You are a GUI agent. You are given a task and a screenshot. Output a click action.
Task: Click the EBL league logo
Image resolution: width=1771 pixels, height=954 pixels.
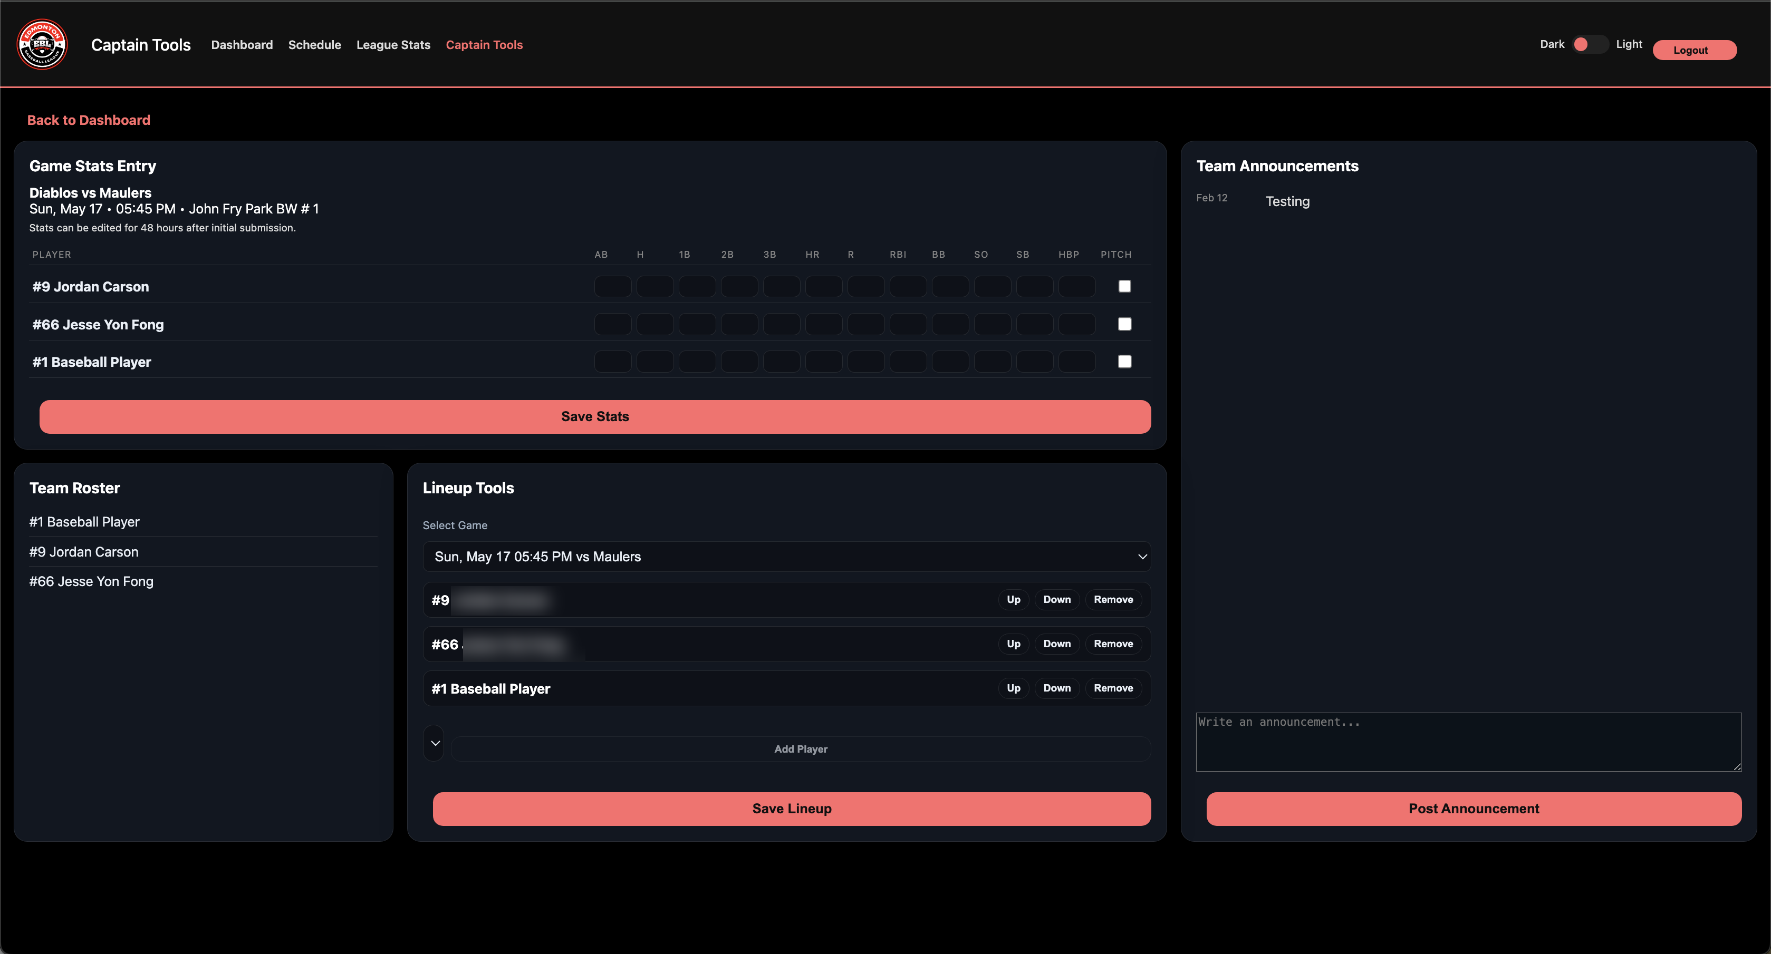41,44
